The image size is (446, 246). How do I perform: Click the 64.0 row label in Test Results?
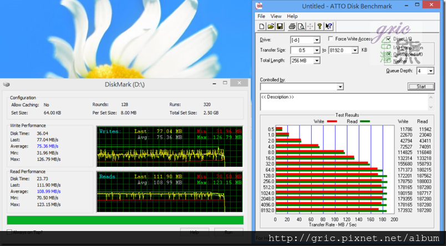[270, 170]
